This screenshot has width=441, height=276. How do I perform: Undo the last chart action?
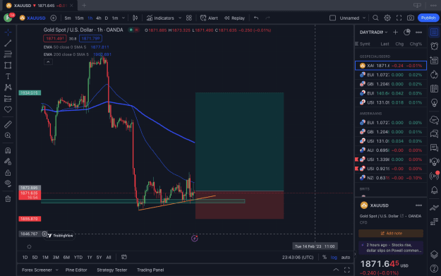click(256, 18)
